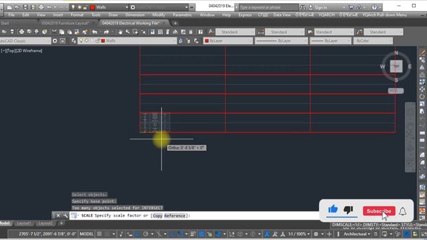This screenshot has width=427, height=240.
Task: Open the AutoCAD Classic workspace dropdown
Action: tap(25, 41)
